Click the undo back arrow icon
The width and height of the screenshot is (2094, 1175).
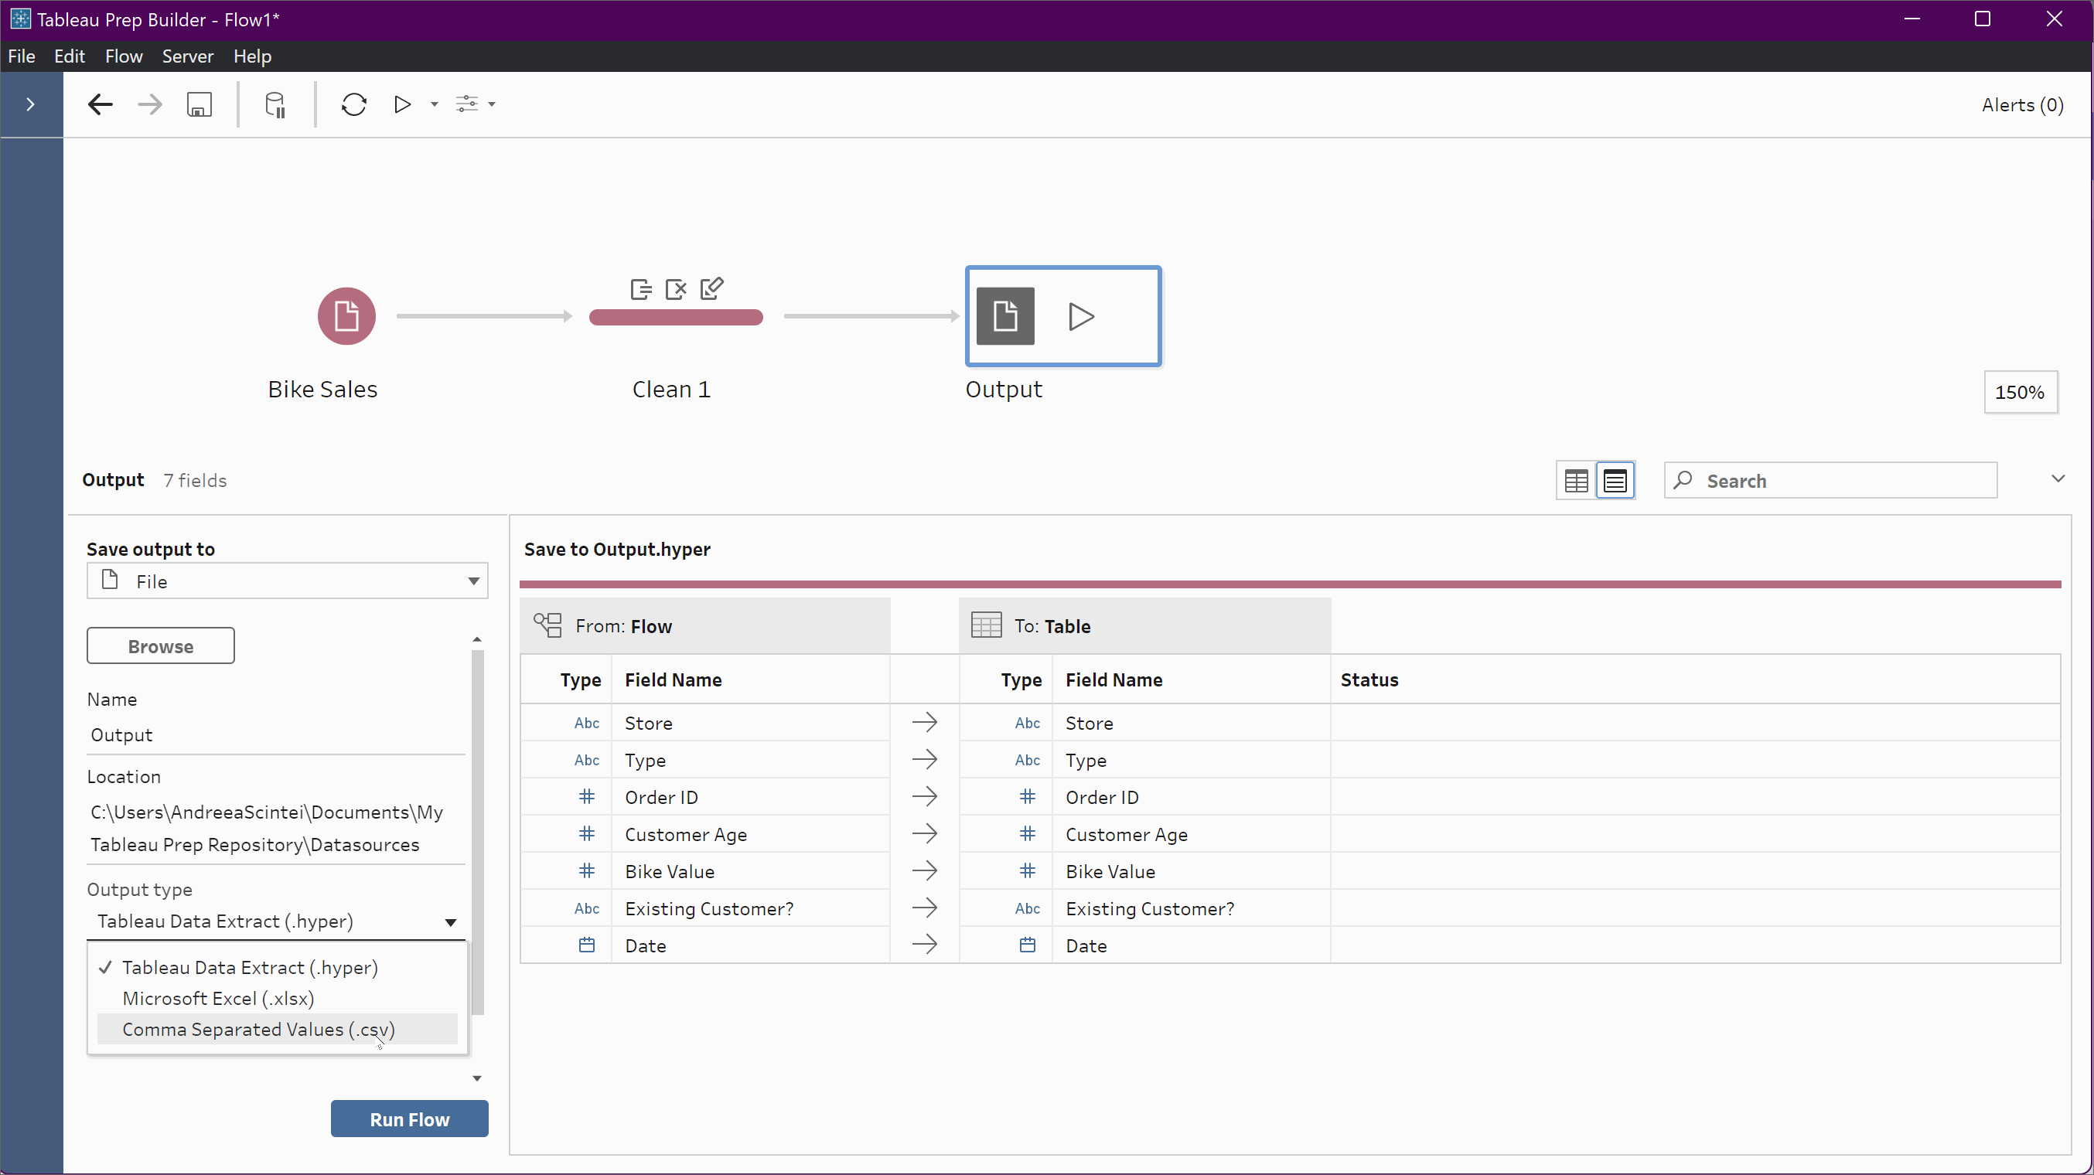pos(100,104)
